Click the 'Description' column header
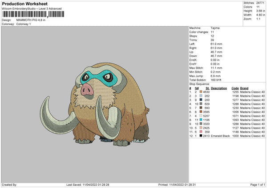 219,88
